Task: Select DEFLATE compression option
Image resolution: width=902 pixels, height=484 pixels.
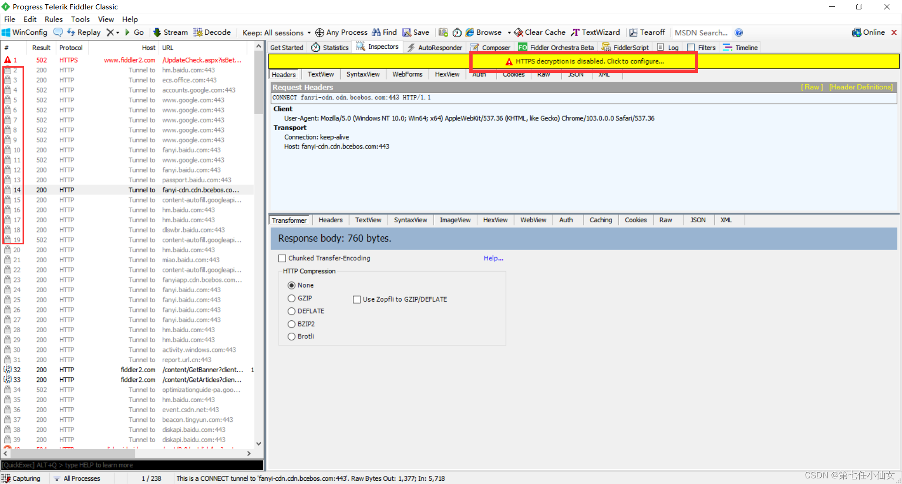Action: tap(291, 311)
